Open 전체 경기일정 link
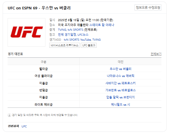174x135 pixels. point(67,35)
